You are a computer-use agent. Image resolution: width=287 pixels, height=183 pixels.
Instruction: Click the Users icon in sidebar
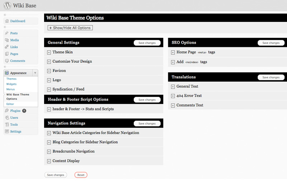[x=7, y=117]
